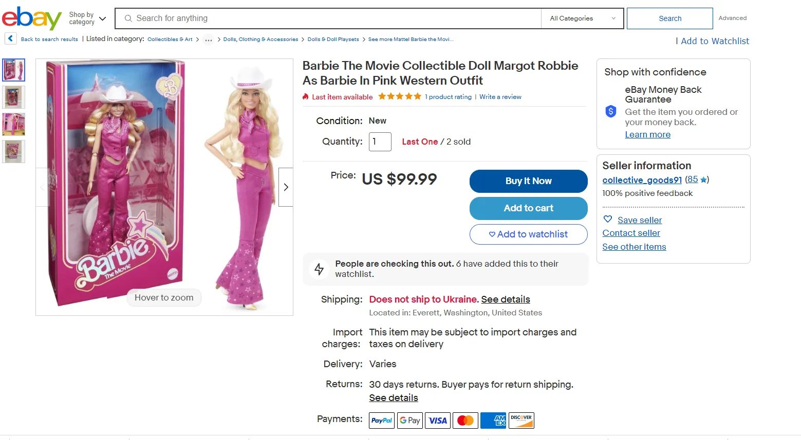This screenshot has width=801, height=440.
Task: Open the collective_goods91 seller profile
Action: [x=642, y=180]
